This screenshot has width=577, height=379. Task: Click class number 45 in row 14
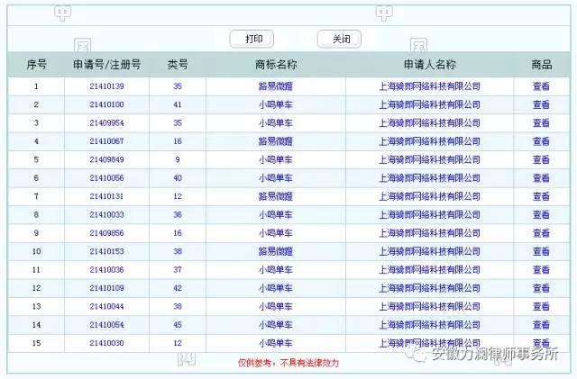(178, 325)
